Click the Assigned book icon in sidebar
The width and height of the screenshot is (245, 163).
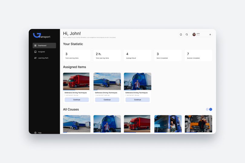point(35,52)
